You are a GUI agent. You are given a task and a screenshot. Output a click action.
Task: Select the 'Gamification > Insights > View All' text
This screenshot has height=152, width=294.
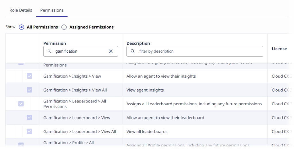75,90
